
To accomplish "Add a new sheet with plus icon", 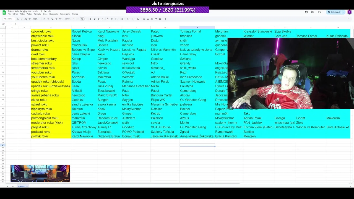I will (7, 187).
